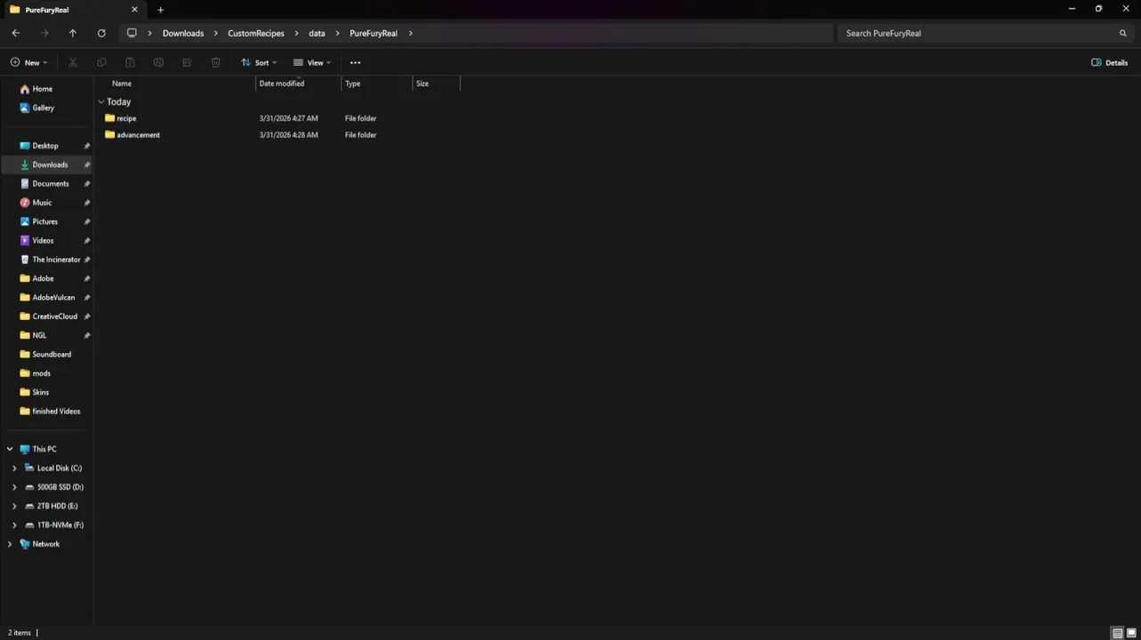Click PureFuryReal in the breadcrumb path
This screenshot has width=1141, height=640.
pyautogui.click(x=374, y=33)
